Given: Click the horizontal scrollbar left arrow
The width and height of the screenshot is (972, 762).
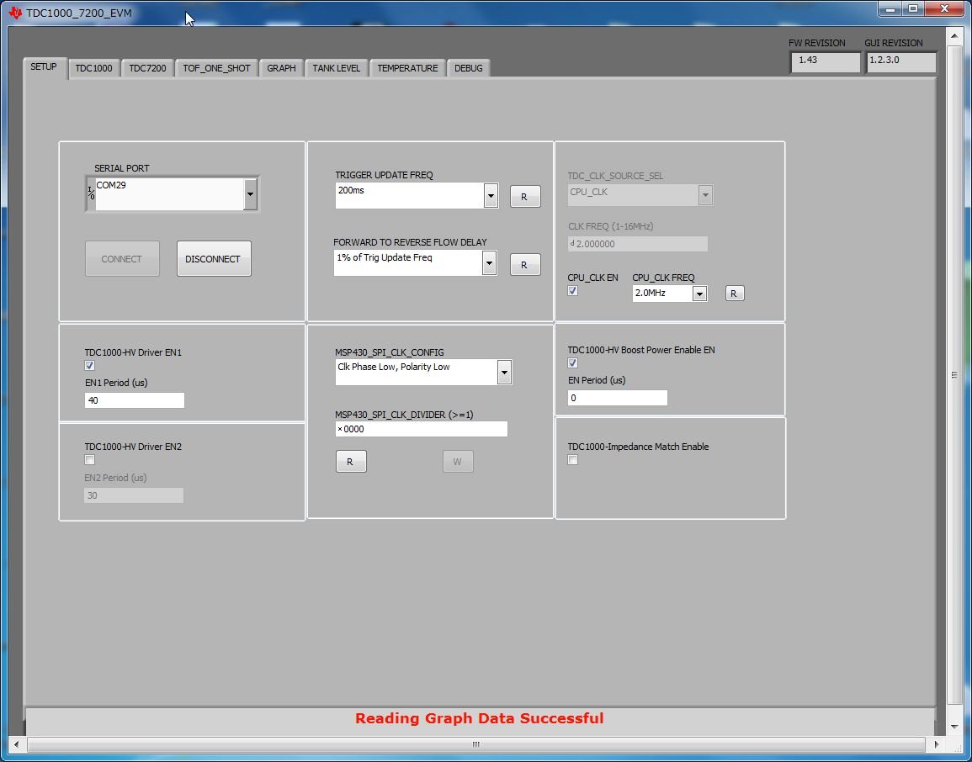Looking at the screenshot, I should (x=17, y=744).
